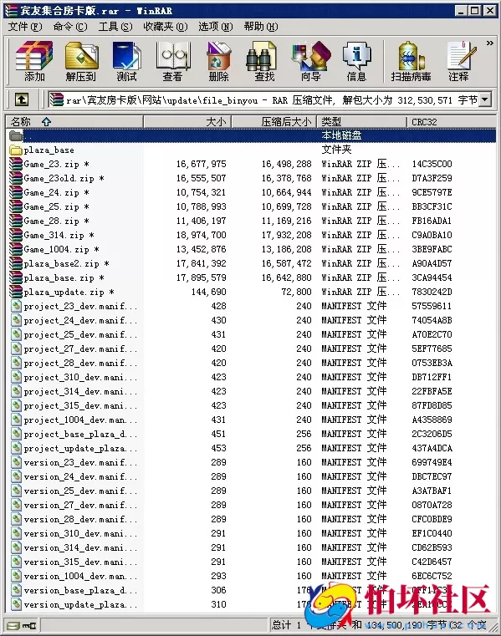Viewport: 501px width, 636px height.
Task: Select the Game_23old.zip archive icon
Action: pos(15,179)
